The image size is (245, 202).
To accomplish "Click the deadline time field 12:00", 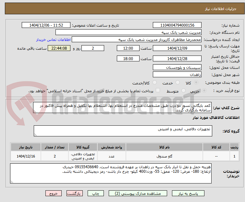I will [128, 48].
